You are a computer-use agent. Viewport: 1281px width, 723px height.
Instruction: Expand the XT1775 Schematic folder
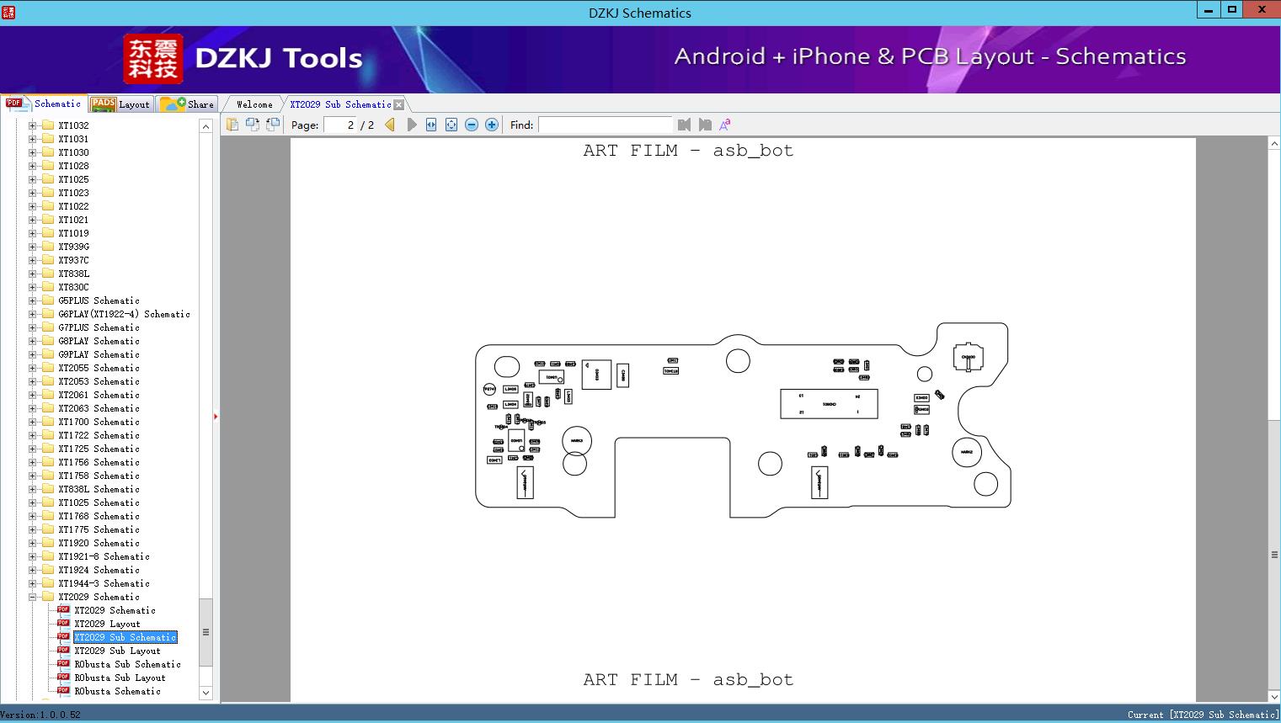tap(33, 529)
